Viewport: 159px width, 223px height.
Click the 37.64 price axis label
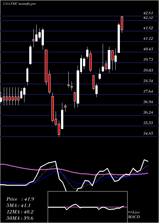tap(148, 91)
